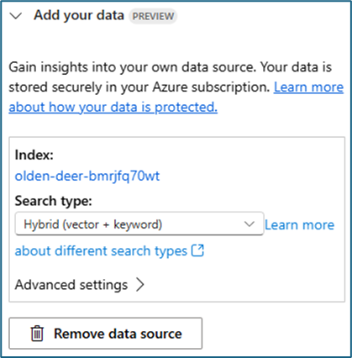This screenshot has height=358, width=352.
Task: Click 'about different search types' link
Action: pos(101,250)
